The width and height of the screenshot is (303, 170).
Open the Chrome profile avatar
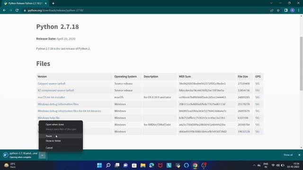(293, 10)
